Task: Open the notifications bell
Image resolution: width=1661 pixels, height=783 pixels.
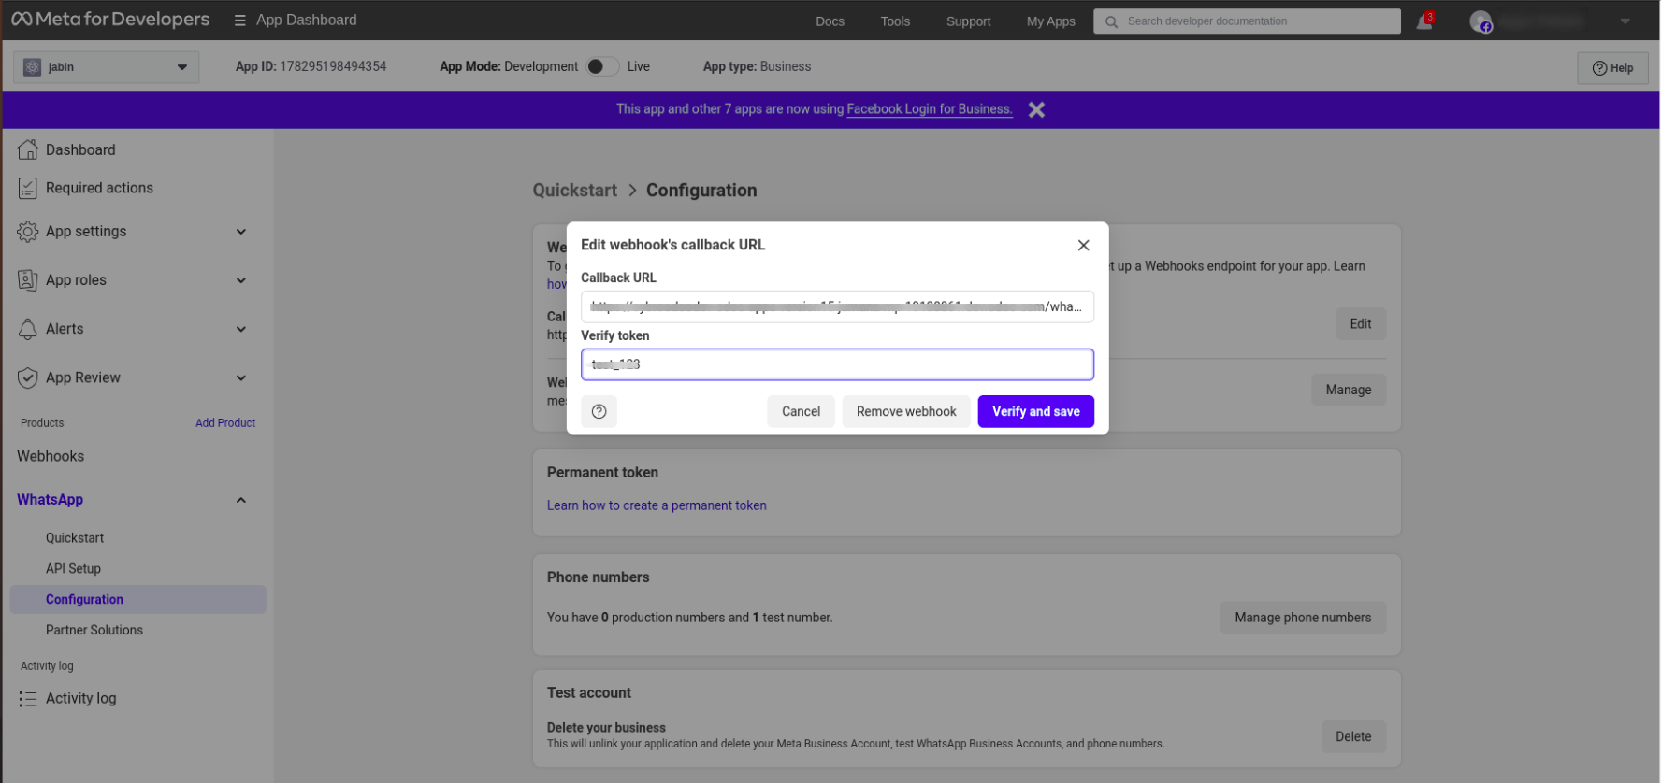Action: point(1424,21)
